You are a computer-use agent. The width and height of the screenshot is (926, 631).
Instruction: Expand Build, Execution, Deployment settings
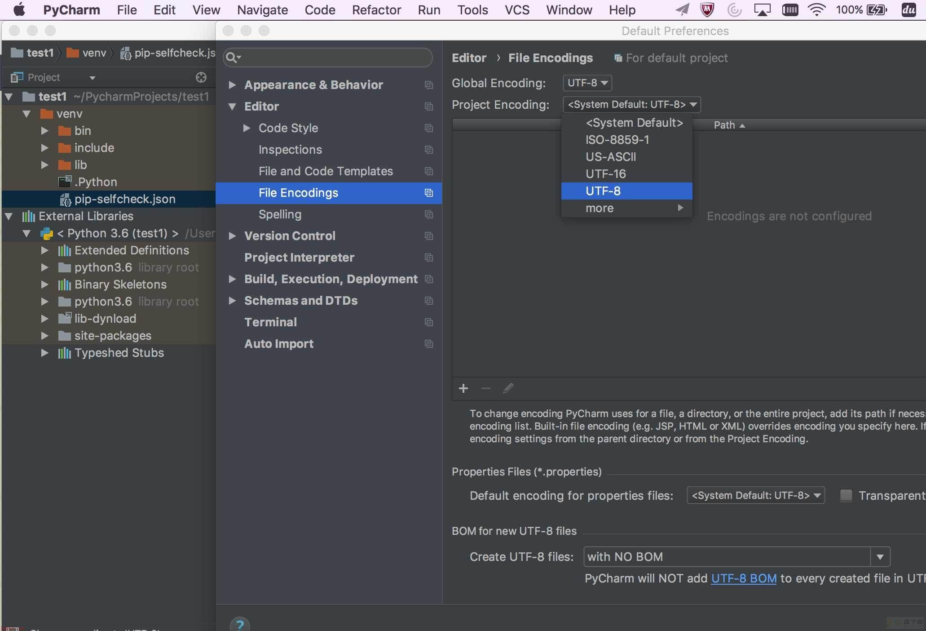[x=232, y=279]
